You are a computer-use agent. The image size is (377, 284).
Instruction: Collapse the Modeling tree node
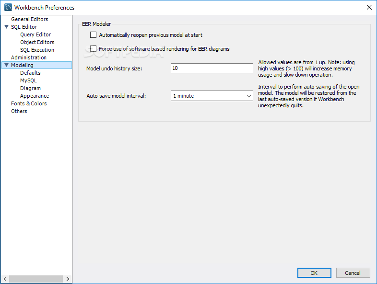[7, 65]
